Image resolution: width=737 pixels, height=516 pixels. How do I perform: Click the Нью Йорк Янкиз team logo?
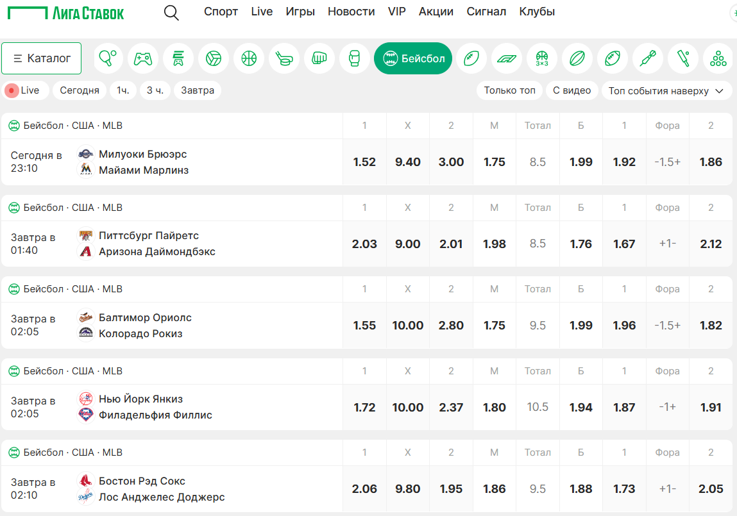(85, 399)
